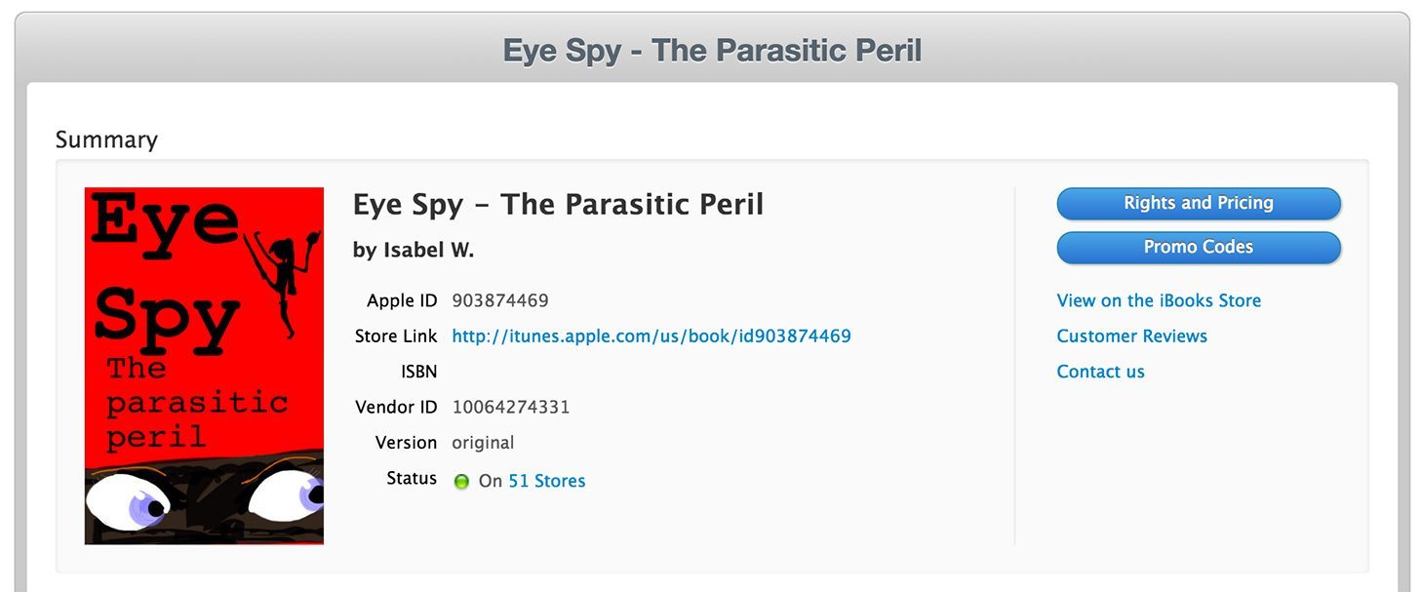Image resolution: width=1422 pixels, height=592 pixels.
Task: Click the version value original
Action: coord(483,443)
